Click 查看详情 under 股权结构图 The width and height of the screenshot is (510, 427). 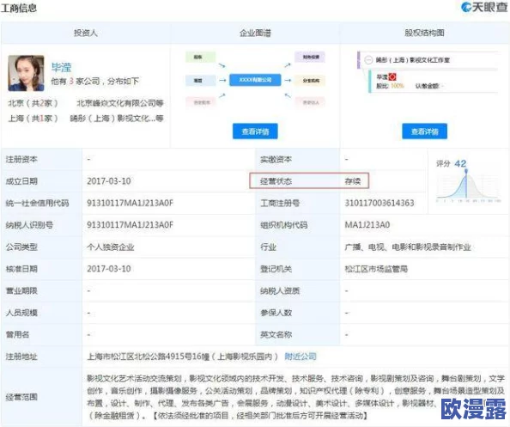[x=424, y=131]
